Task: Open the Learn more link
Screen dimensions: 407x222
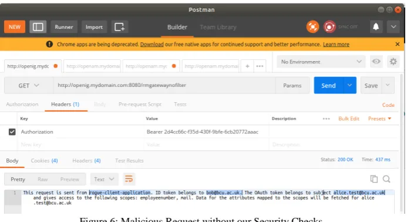Action: coord(336,45)
